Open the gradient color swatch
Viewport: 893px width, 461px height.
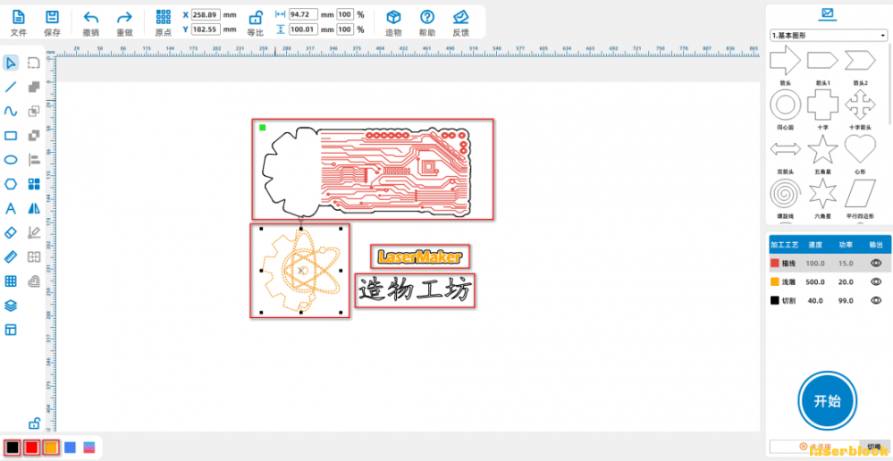(x=88, y=448)
